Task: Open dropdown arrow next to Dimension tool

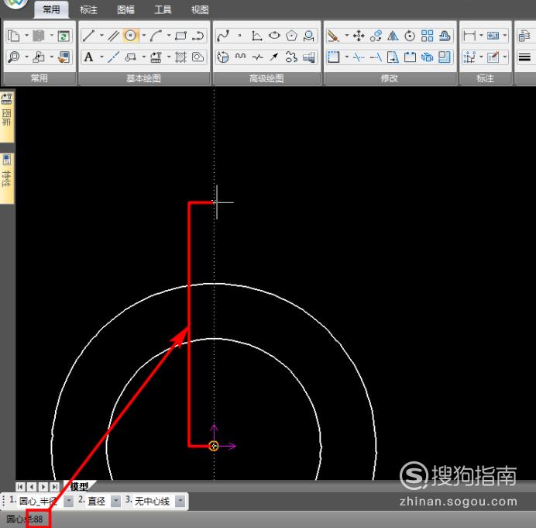Action: click(x=482, y=36)
